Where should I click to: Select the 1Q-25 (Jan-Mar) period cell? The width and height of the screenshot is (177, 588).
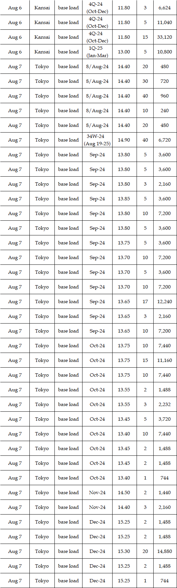pos(97,52)
